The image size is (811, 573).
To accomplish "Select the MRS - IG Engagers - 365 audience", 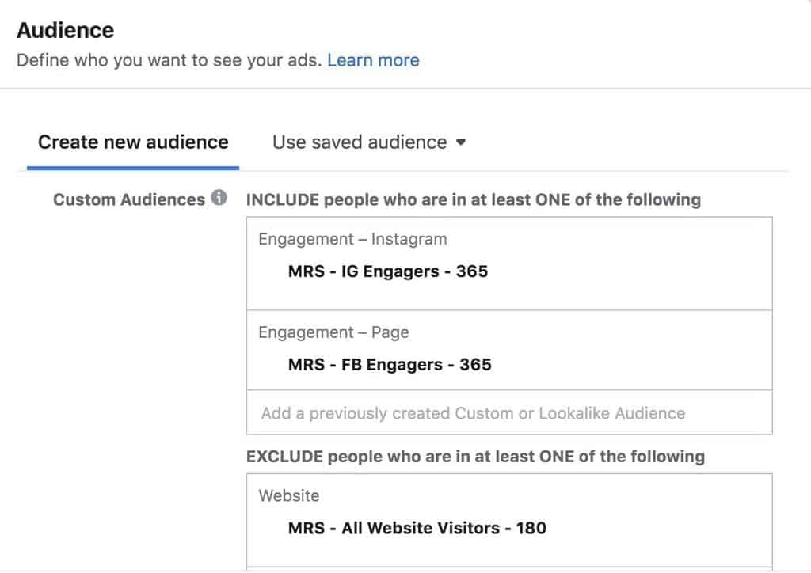I will click(x=386, y=271).
